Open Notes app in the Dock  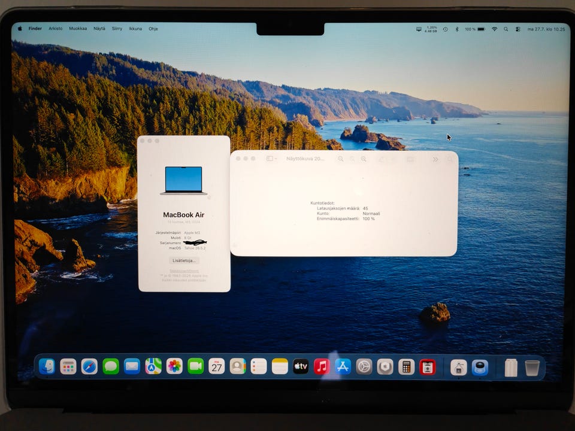pyautogui.click(x=280, y=366)
